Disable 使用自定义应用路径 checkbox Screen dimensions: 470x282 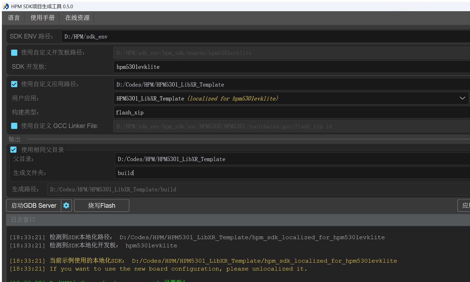pyautogui.click(x=14, y=84)
